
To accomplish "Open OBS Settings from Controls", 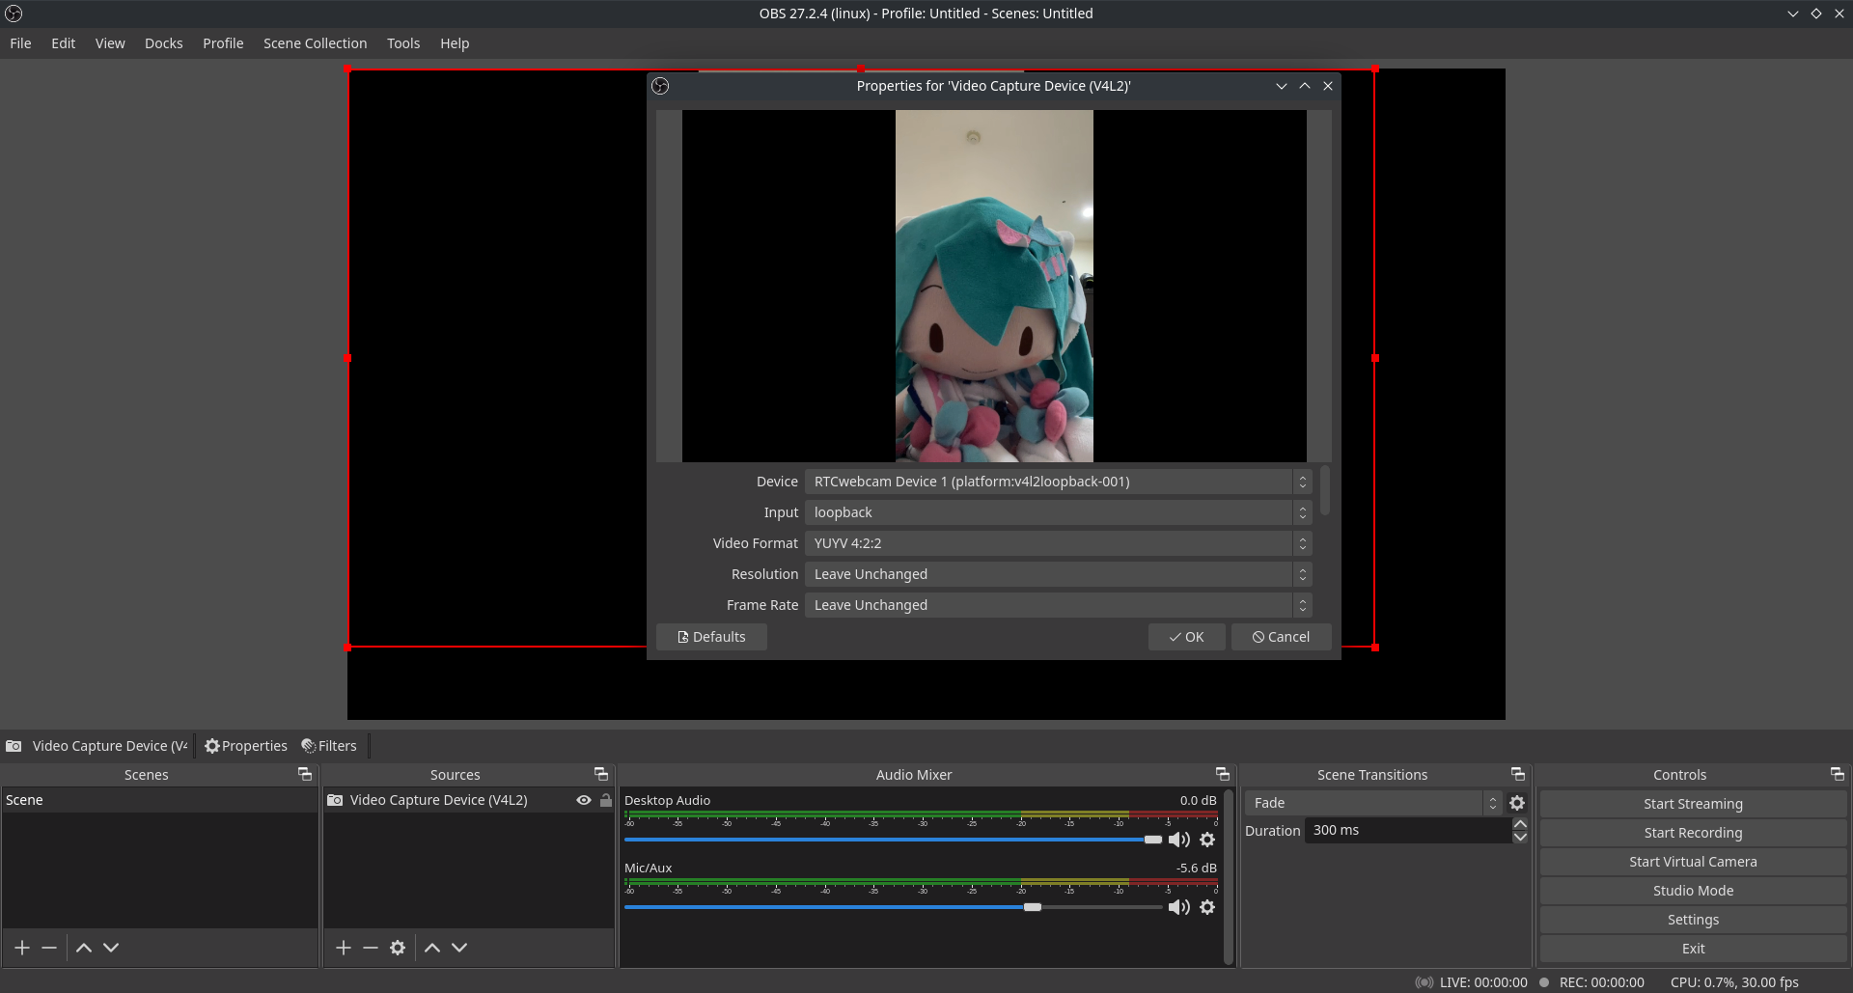I will coord(1693,920).
